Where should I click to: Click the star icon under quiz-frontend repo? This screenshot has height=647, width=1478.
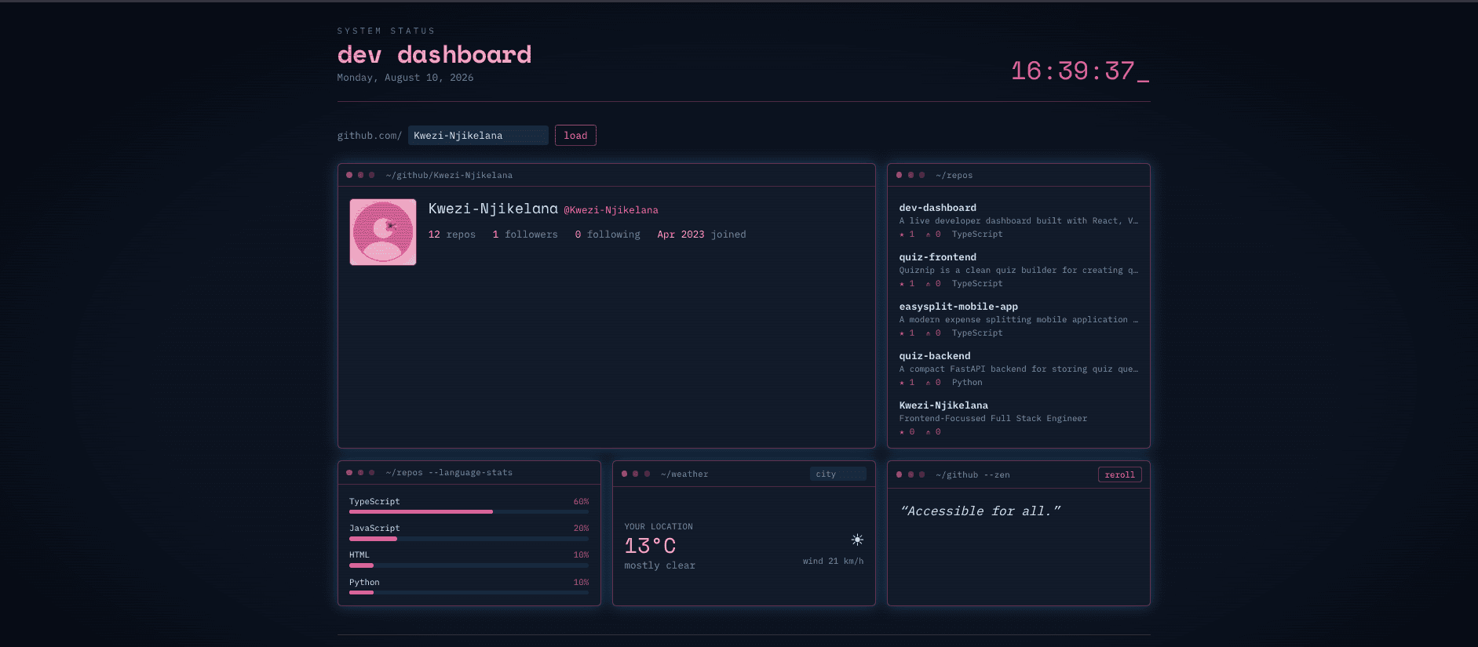point(902,284)
